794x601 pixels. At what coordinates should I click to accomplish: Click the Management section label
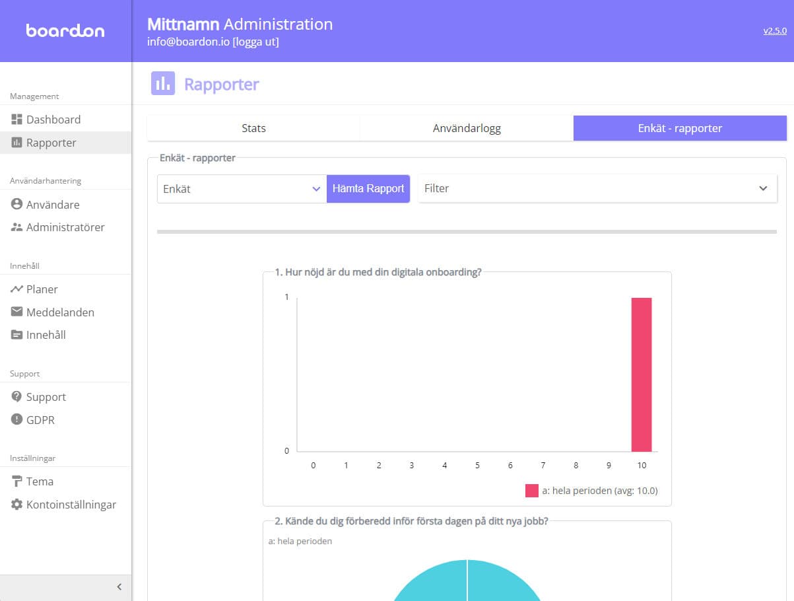[34, 96]
